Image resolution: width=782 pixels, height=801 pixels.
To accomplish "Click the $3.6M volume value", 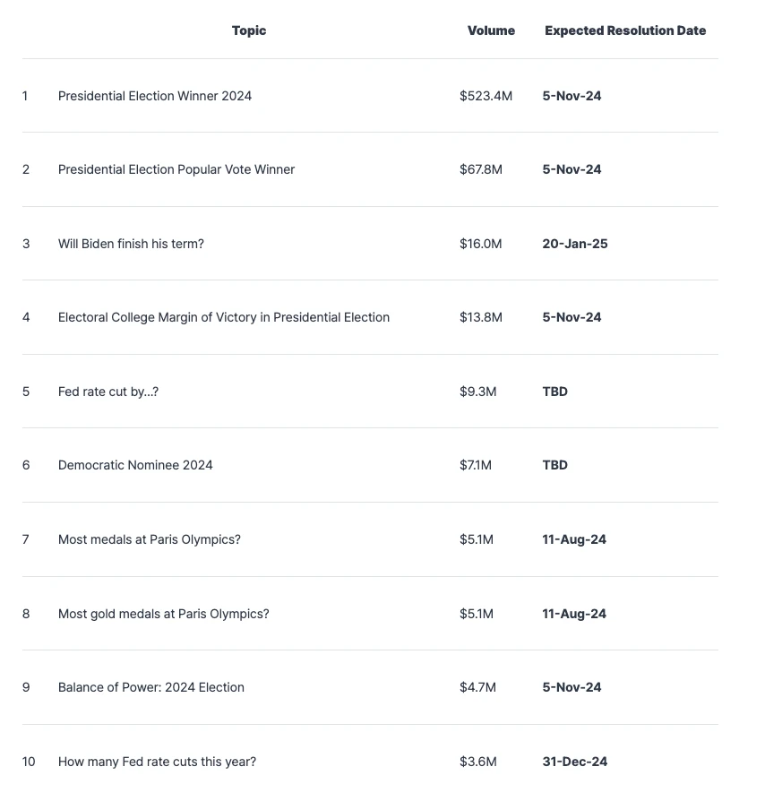I will (477, 762).
